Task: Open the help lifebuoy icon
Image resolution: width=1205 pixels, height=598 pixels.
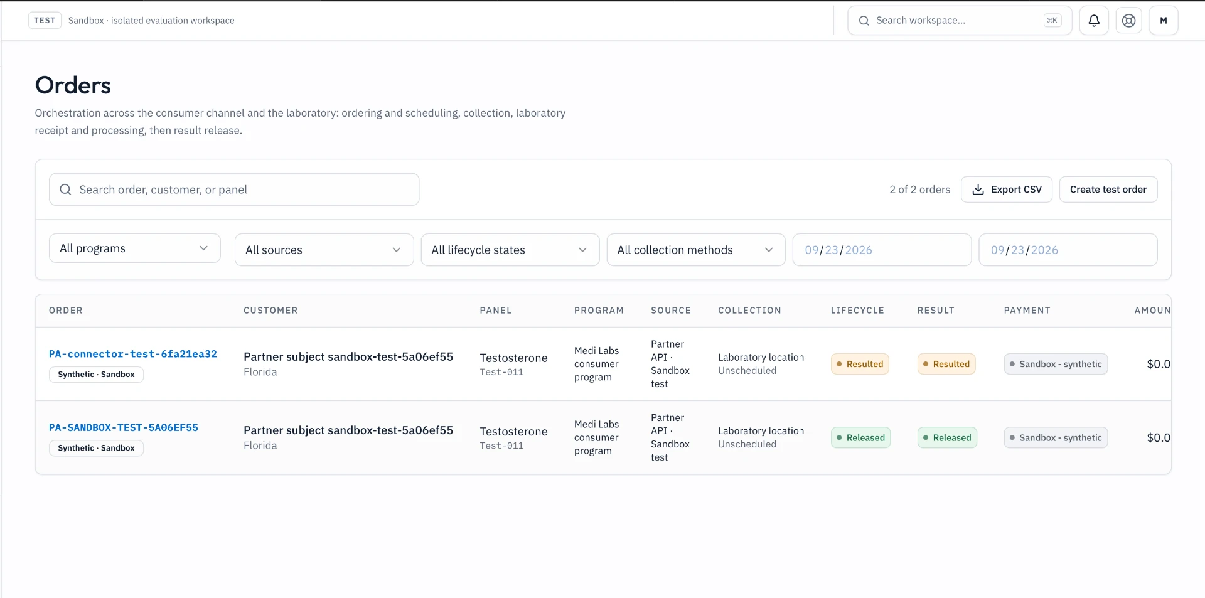Action: click(x=1128, y=21)
